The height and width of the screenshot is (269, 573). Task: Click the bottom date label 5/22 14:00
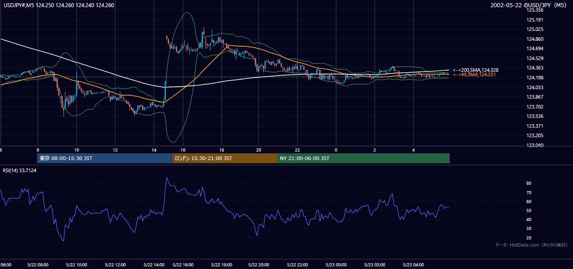153,265
